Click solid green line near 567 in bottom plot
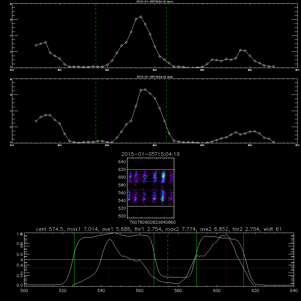Image resolution: width=301 pixels, height=301 pixels. [154, 259]
